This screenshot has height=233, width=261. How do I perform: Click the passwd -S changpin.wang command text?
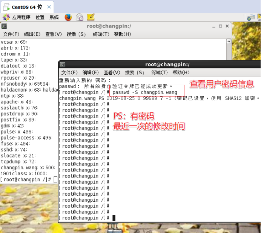(x=145, y=92)
